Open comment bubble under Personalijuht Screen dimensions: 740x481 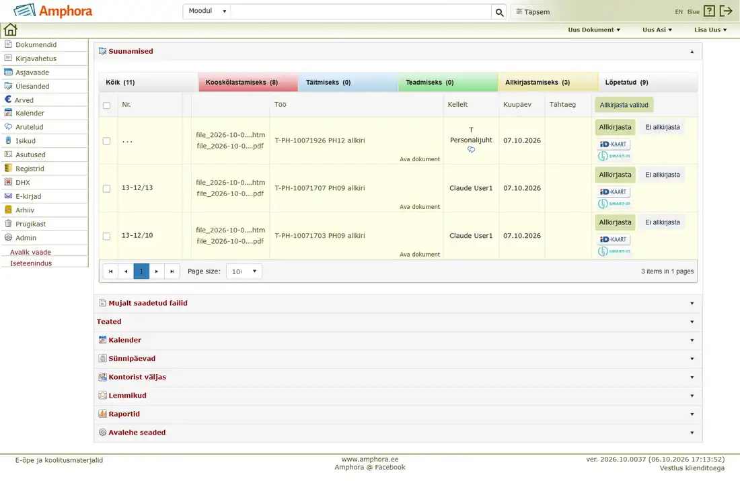pyautogui.click(x=471, y=149)
